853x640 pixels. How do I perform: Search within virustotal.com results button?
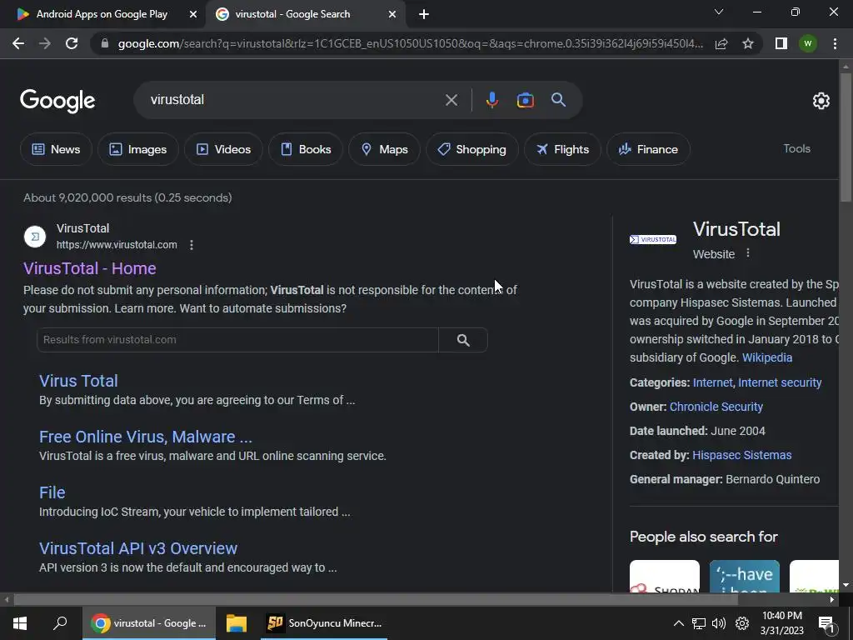tap(463, 340)
